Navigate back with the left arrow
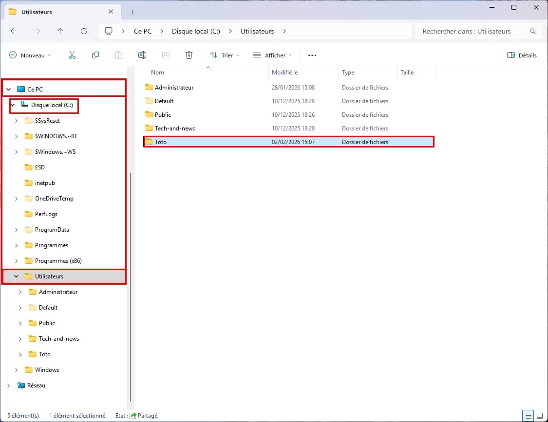Image resolution: width=548 pixels, height=422 pixels. [x=14, y=31]
